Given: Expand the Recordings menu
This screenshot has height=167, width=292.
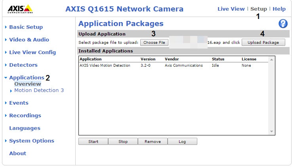Looking at the screenshot, I should click(25, 116).
